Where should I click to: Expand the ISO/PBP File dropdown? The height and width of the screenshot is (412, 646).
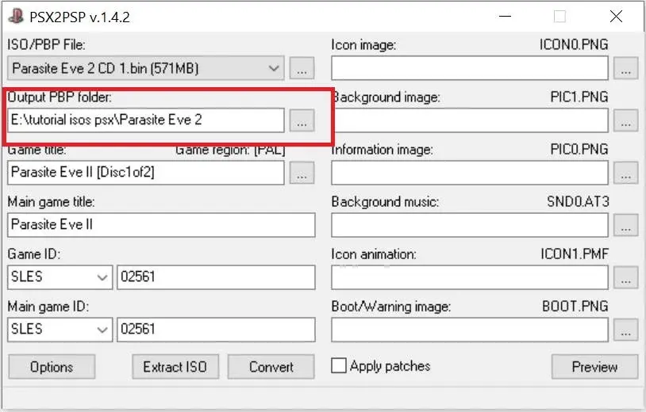pyautogui.click(x=275, y=69)
